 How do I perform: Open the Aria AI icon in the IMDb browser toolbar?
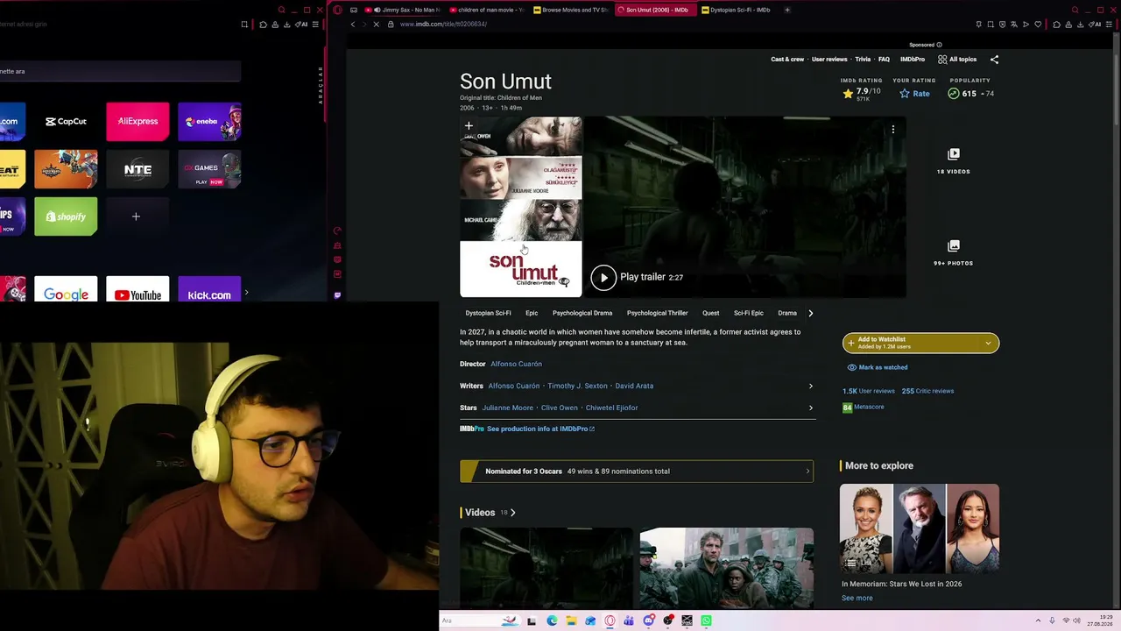tap(1095, 25)
